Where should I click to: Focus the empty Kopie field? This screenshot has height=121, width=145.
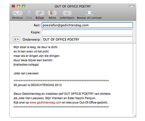click(x=87, y=32)
